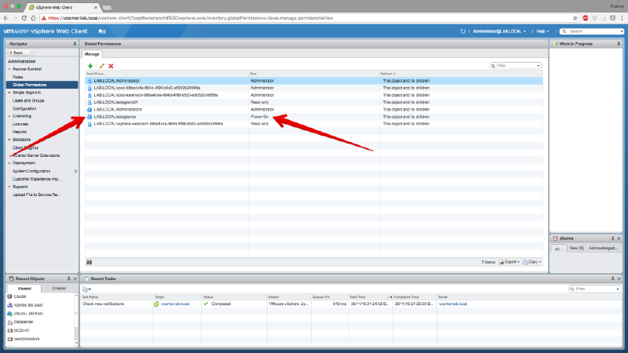Click the find binoculars icon below permissions list
This screenshot has height=353, width=628.
89,261
